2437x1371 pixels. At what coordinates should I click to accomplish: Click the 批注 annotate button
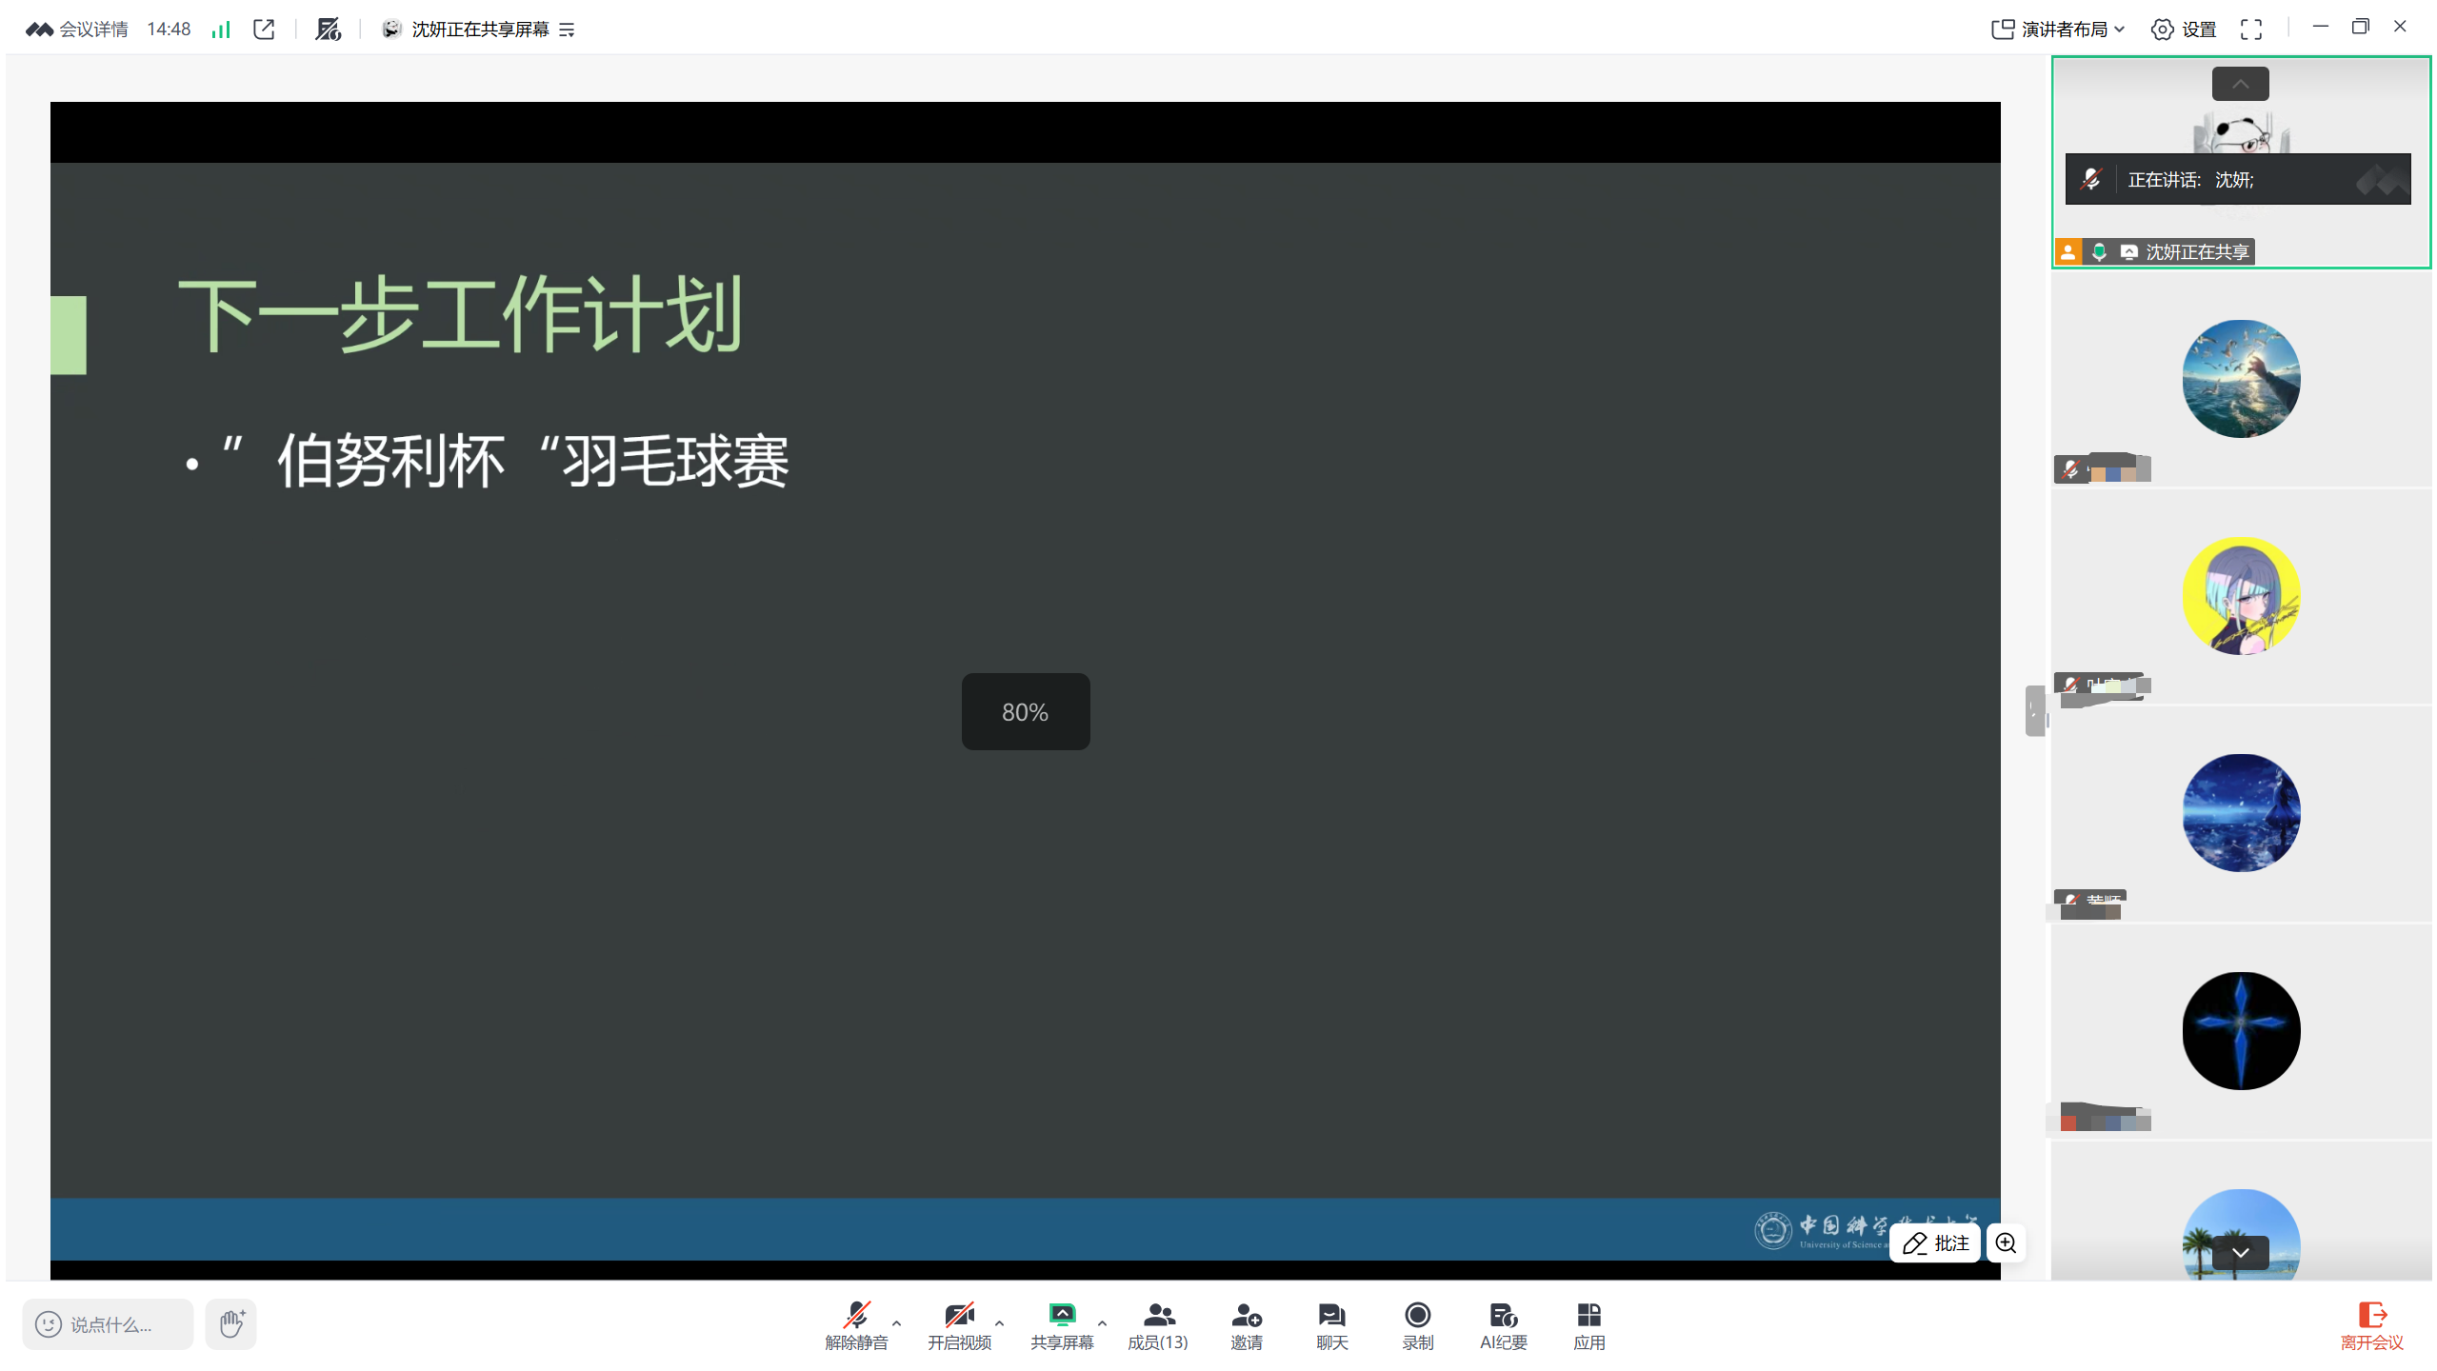1935,1242
